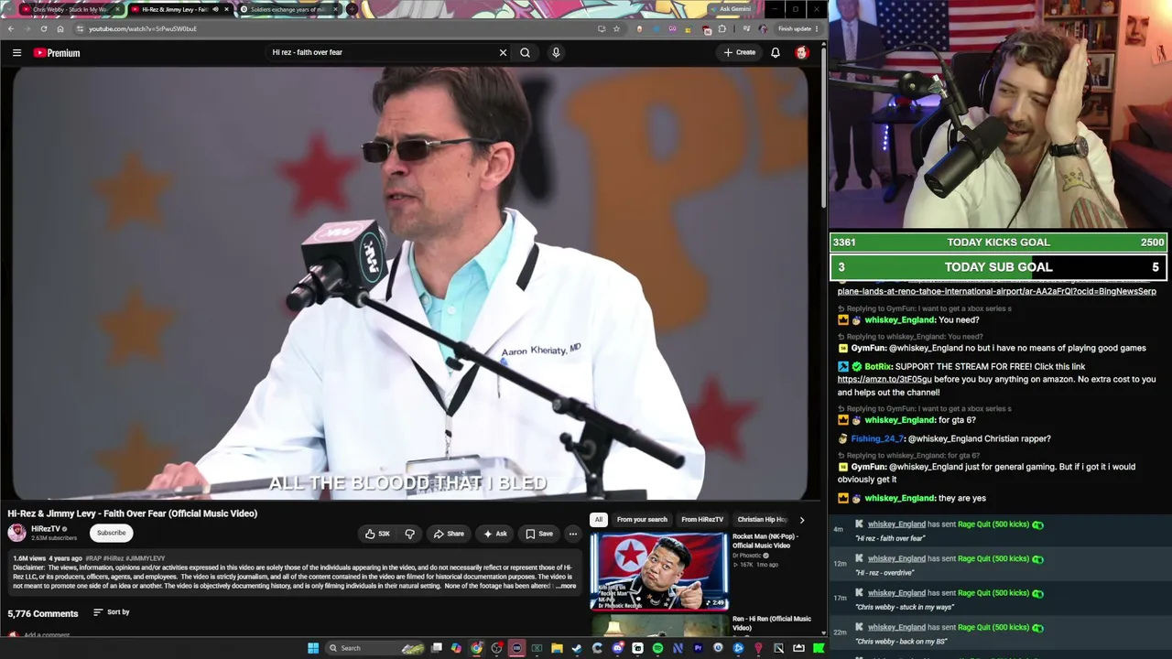Open the Ren - Hi Ren video title
The height and width of the screenshot is (659, 1172).
point(771,623)
